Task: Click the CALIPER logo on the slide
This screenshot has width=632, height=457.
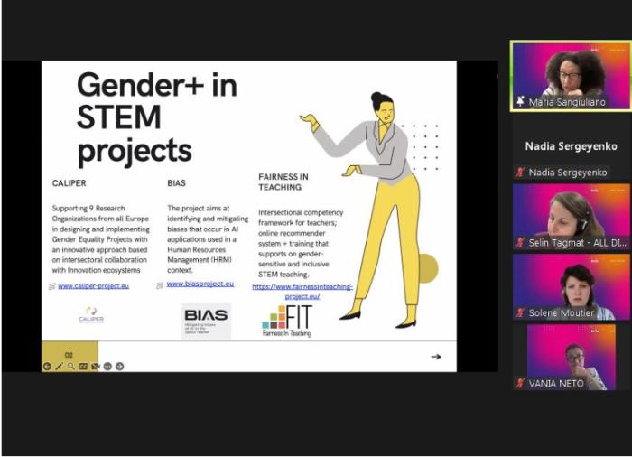Action: tap(90, 315)
